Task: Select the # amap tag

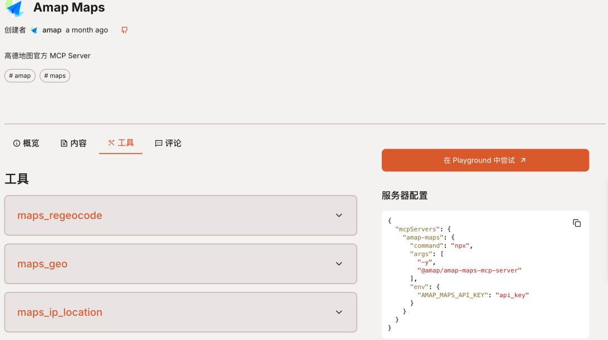Action: pos(20,75)
